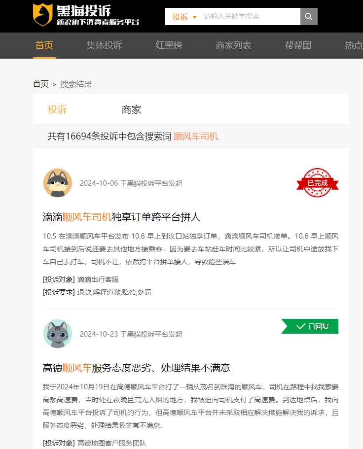
Task: Click the cat avatar of the 2024-10-06 complaint
Action: click(58, 183)
